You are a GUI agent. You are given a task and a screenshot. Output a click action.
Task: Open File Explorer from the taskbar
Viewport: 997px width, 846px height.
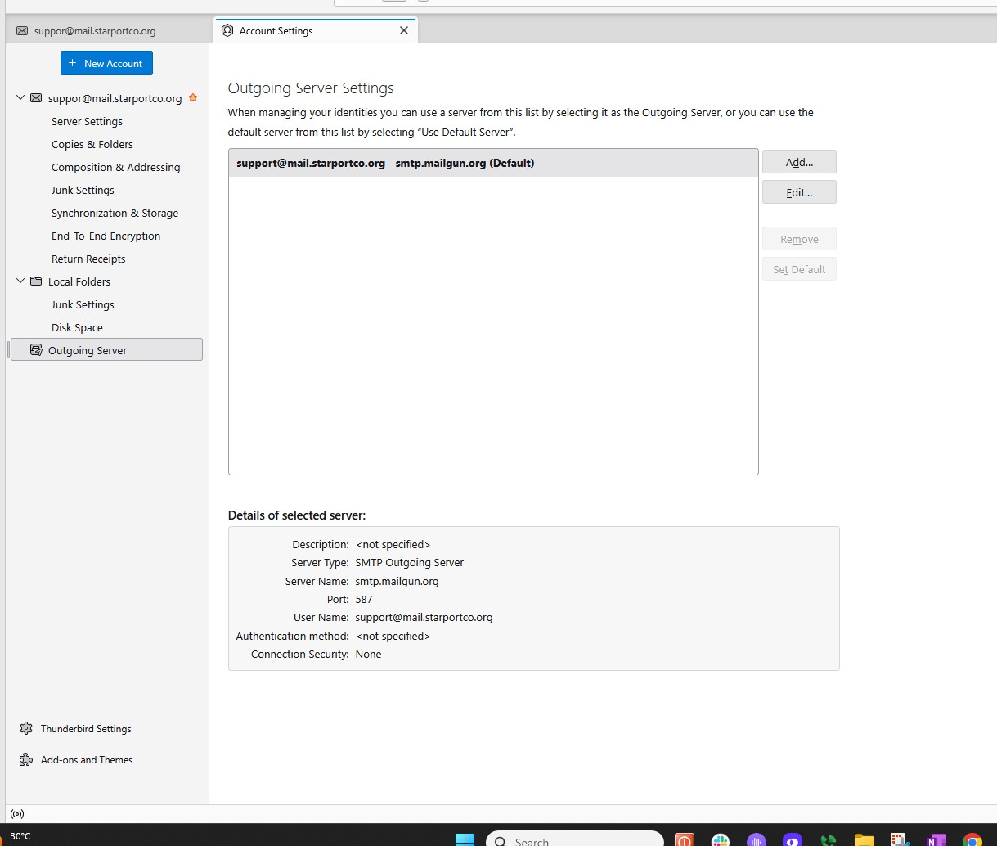[864, 839]
